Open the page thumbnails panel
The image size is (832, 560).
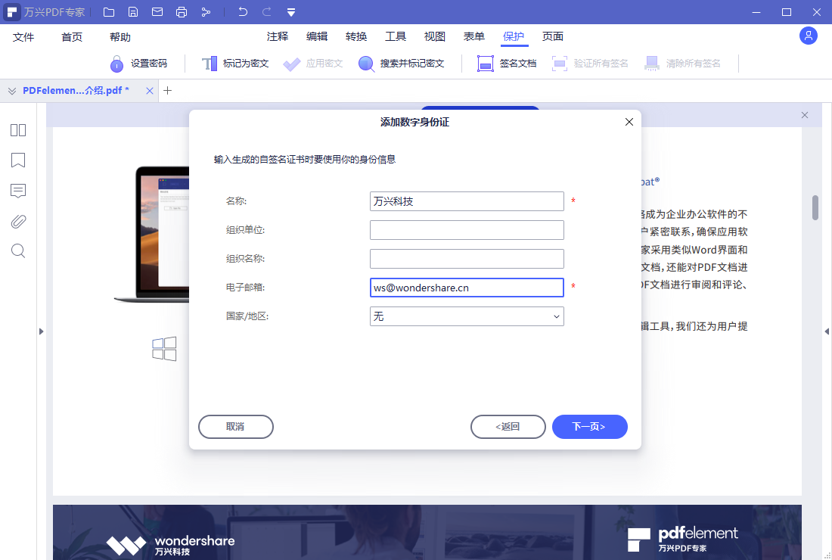point(17,130)
